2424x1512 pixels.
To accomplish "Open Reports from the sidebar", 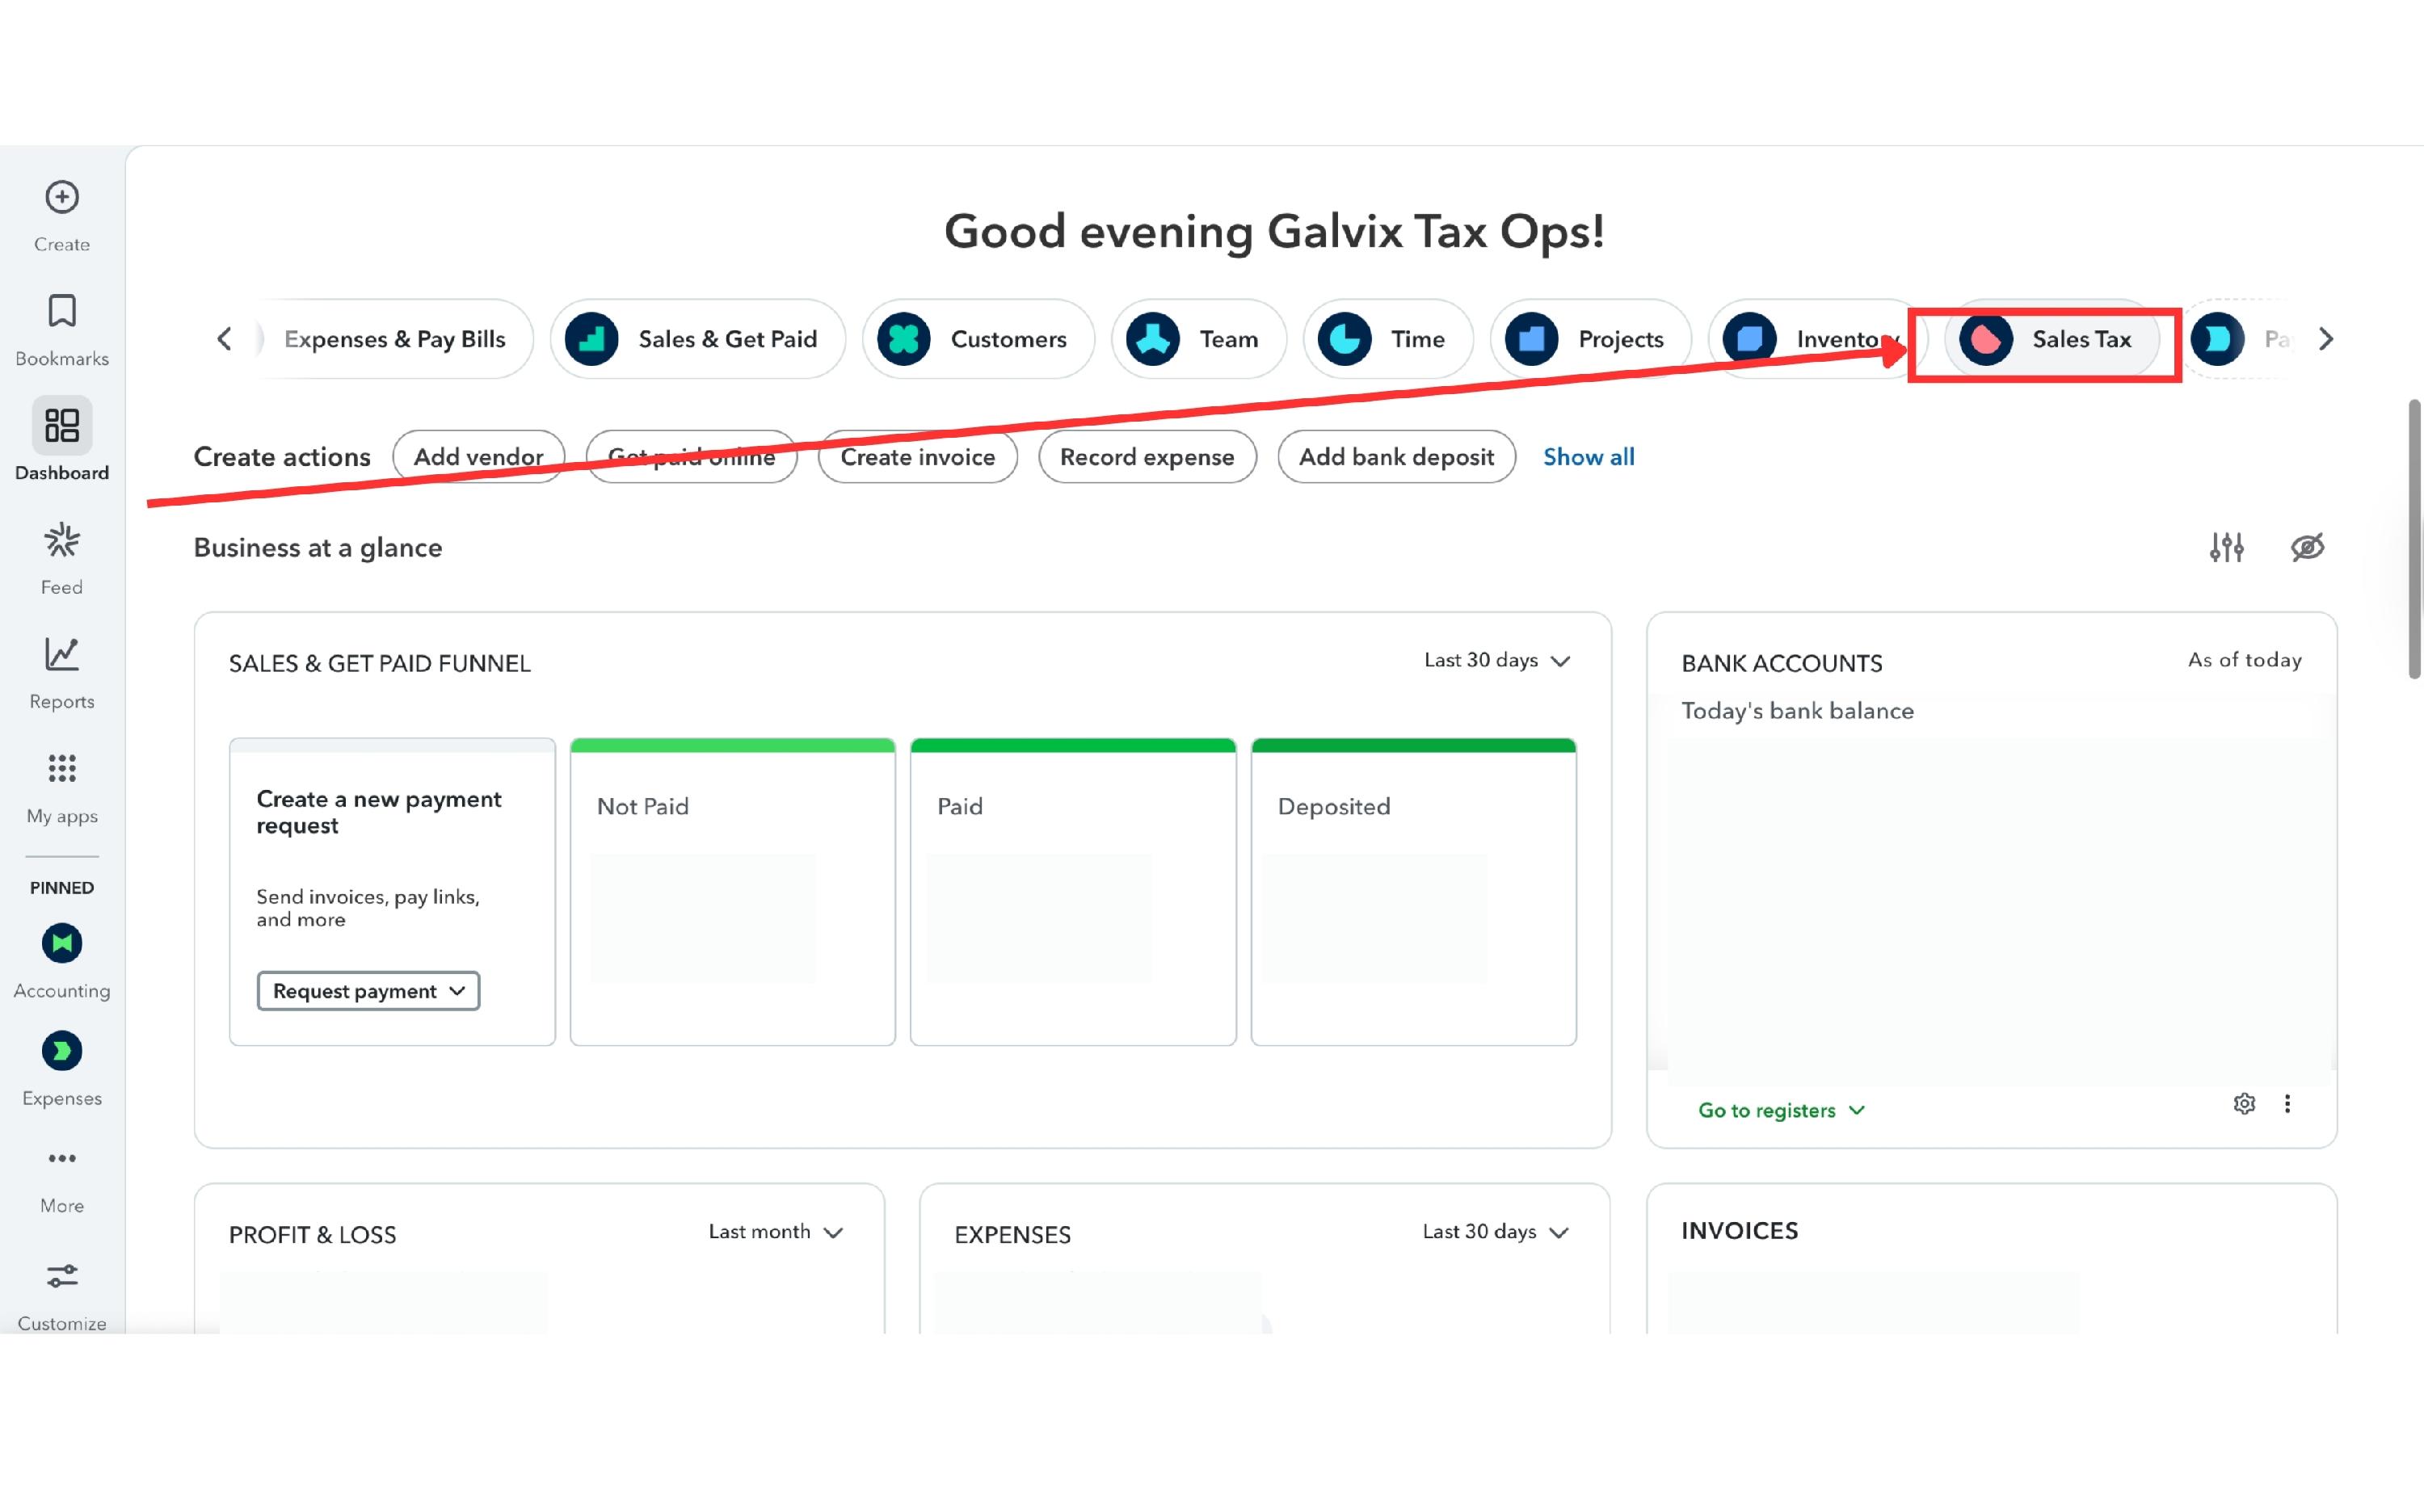I will [x=62, y=655].
